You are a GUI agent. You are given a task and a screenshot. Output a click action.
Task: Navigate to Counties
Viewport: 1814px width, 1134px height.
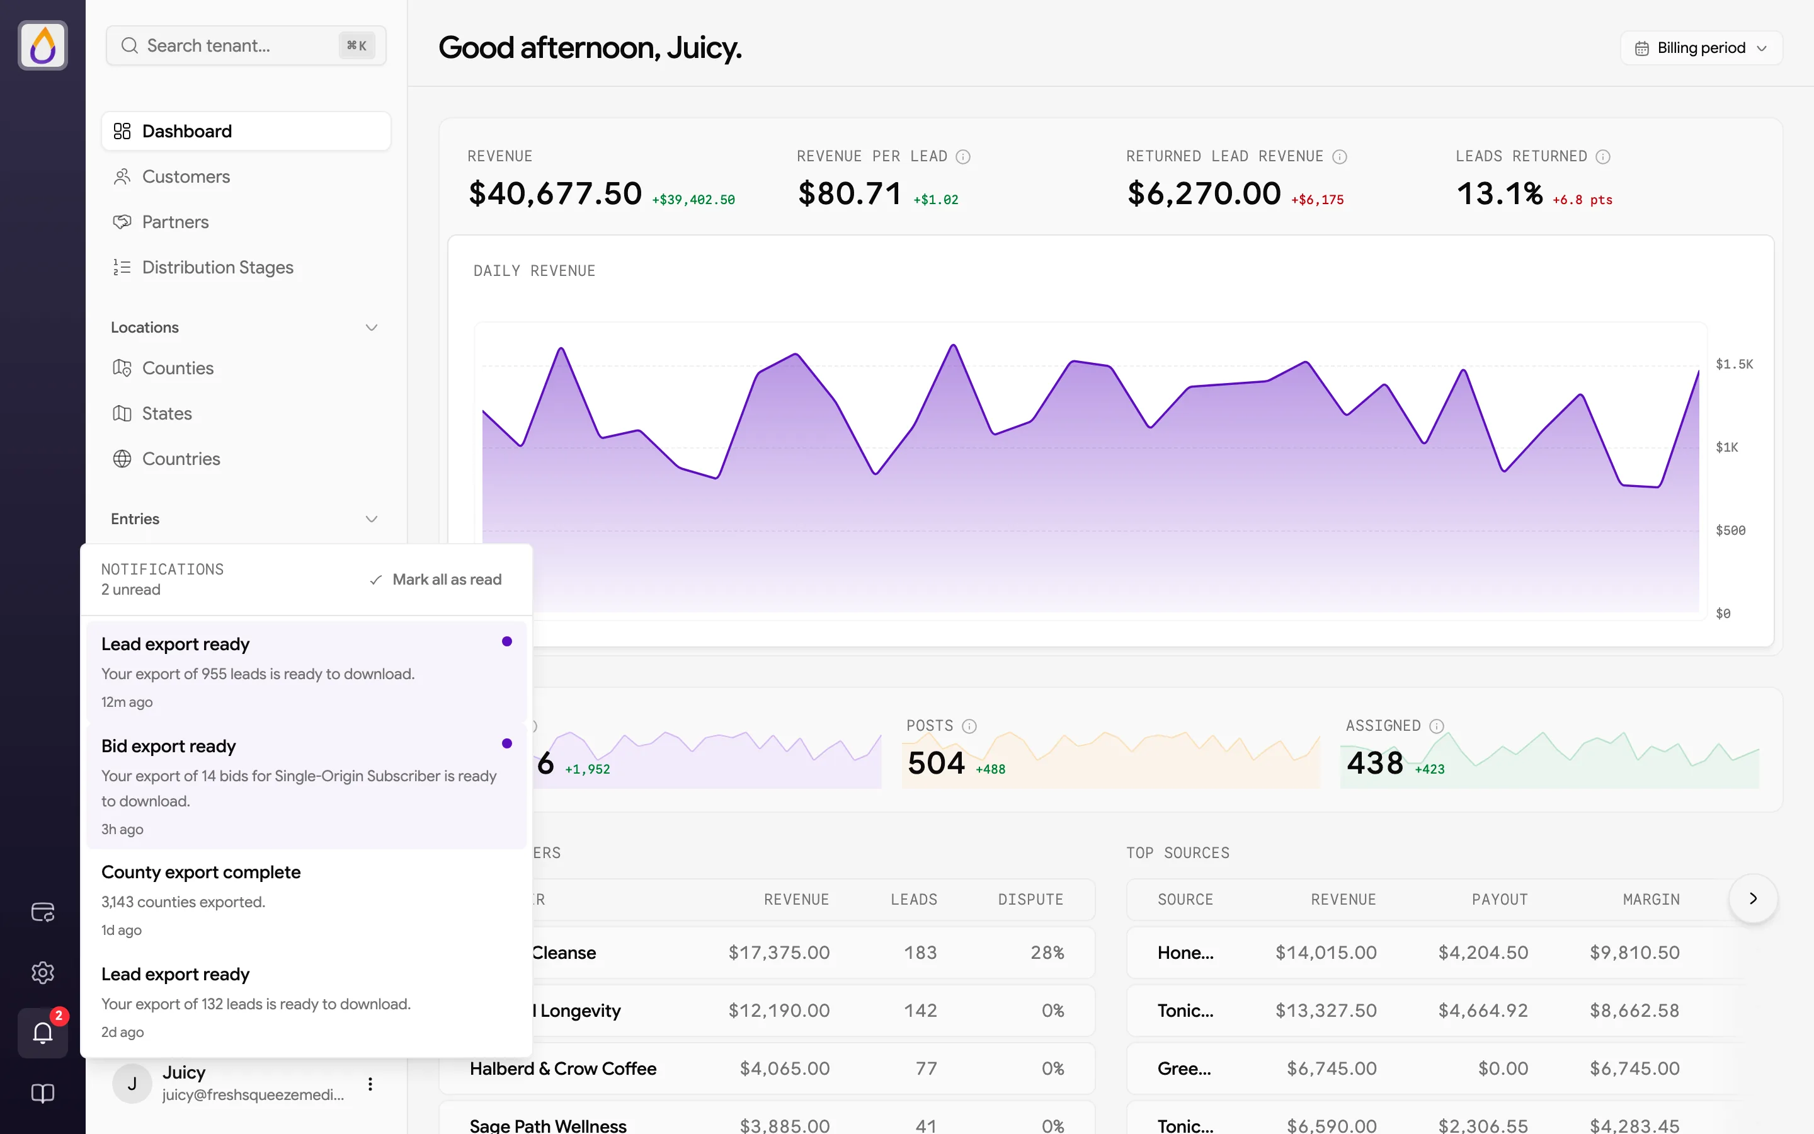246,369
